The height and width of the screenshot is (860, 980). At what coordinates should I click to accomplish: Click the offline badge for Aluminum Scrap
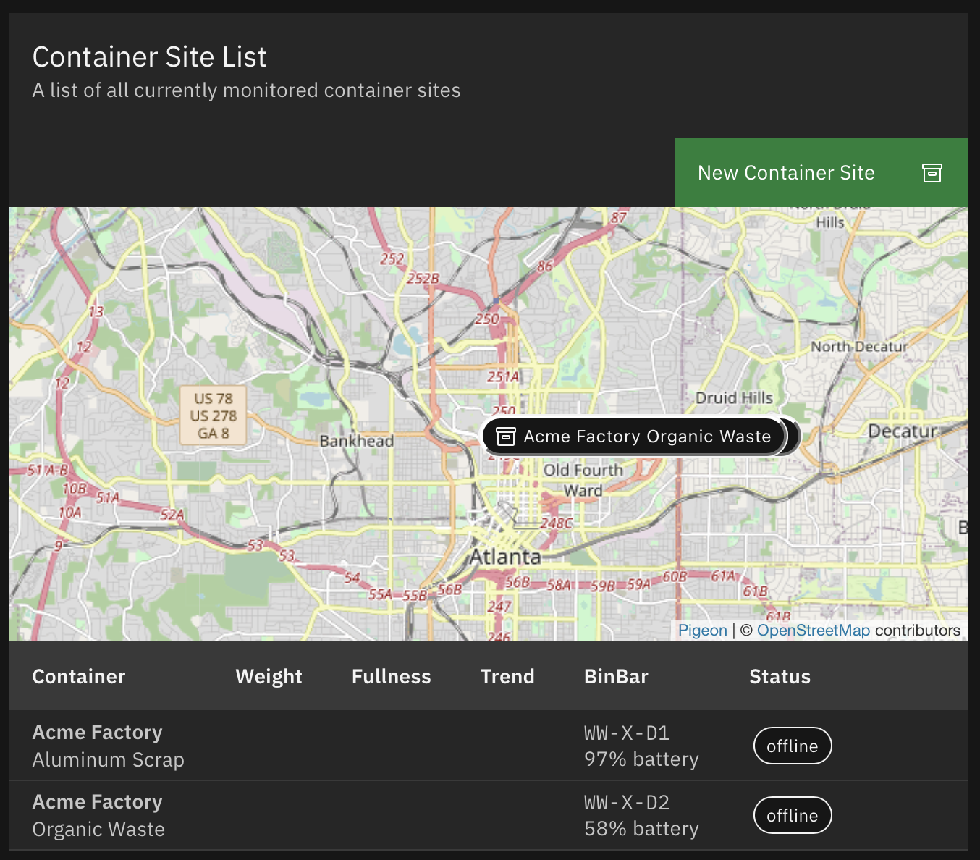click(793, 746)
